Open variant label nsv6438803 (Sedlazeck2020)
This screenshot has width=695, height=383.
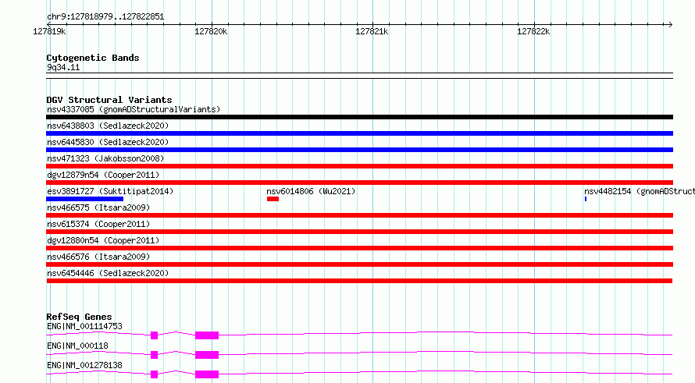[x=108, y=126]
